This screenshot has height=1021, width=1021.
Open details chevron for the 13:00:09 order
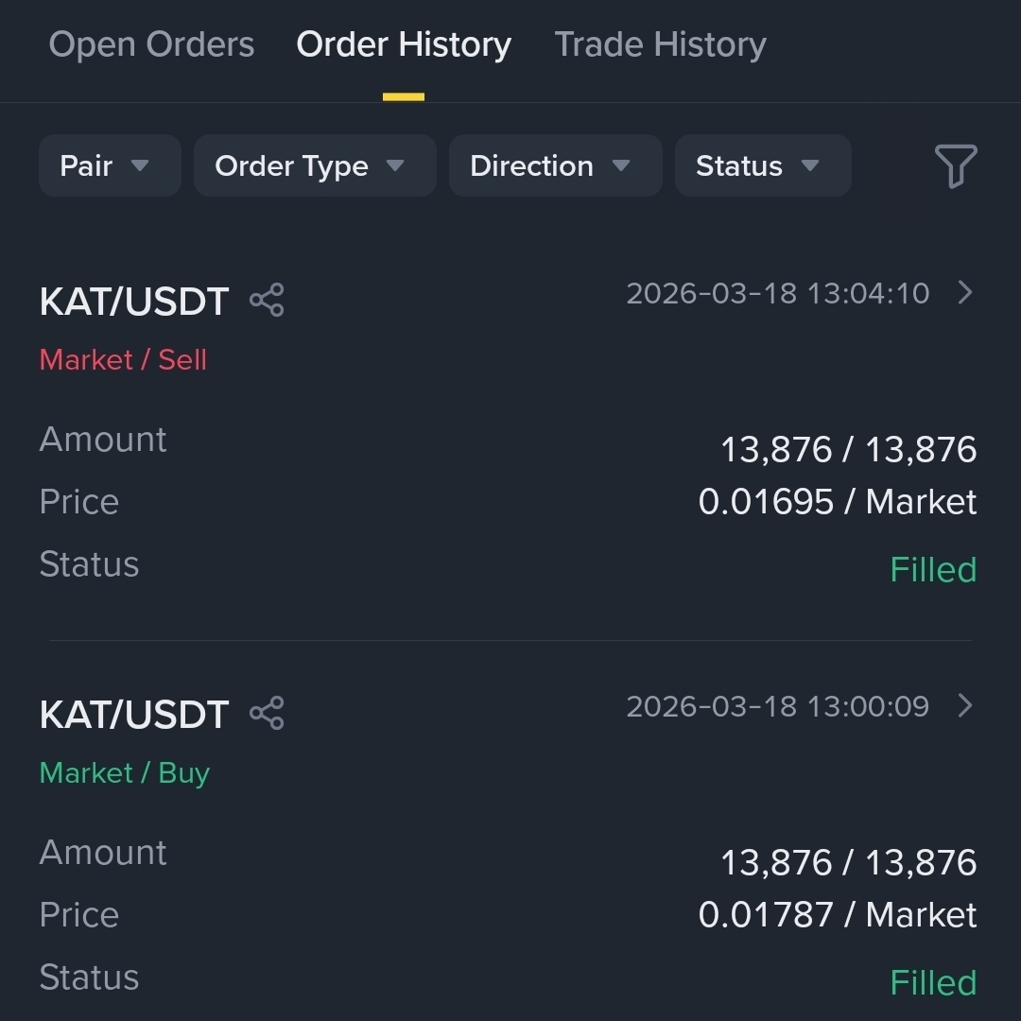coord(965,705)
